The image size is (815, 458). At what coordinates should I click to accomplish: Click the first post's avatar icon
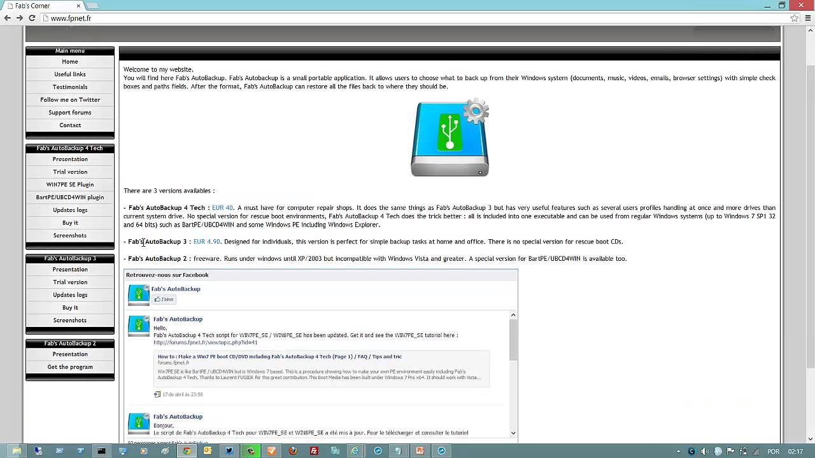(x=139, y=326)
